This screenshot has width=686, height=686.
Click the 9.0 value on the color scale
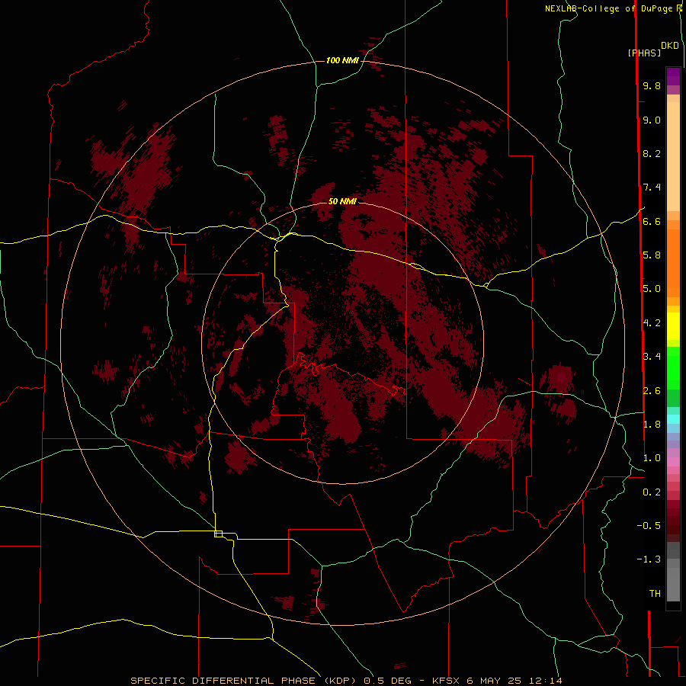[x=652, y=120]
